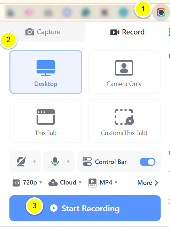Click the Start Recording button

coord(85,208)
